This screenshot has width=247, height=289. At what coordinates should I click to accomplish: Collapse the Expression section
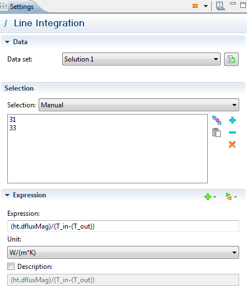coord(7,195)
